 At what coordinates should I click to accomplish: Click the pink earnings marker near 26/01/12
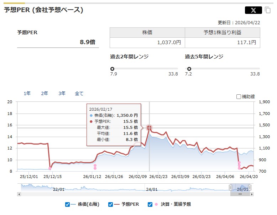pos(95,167)
